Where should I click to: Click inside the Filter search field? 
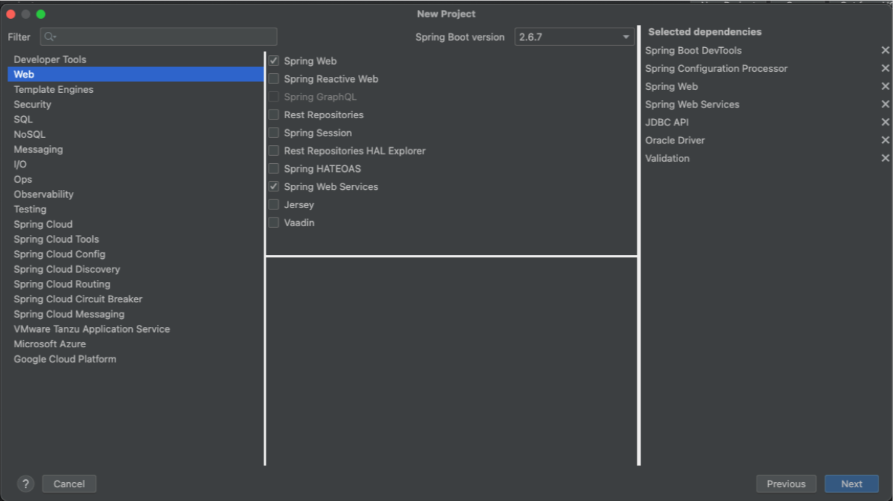(158, 36)
